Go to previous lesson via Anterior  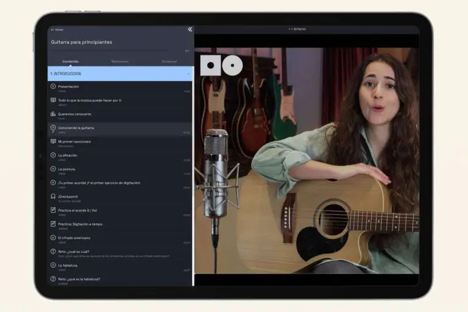coord(297,29)
